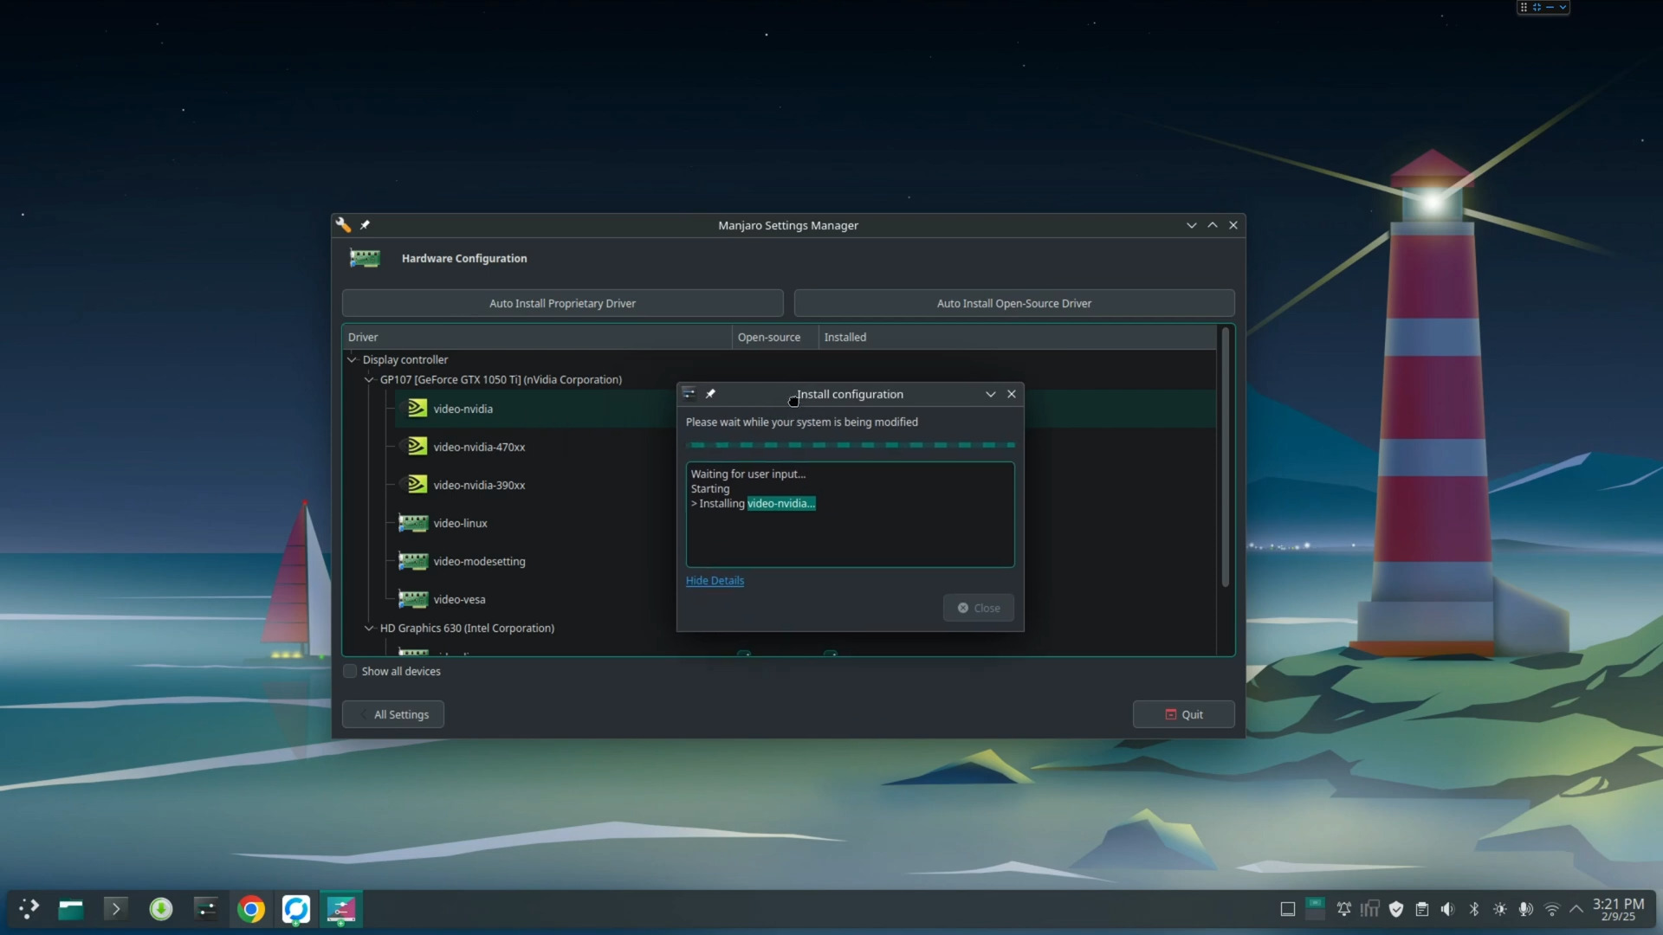Viewport: 1663px width, 935px height.
Task: Open the blue circular sync app icon
Action: [x=296, y=909]
